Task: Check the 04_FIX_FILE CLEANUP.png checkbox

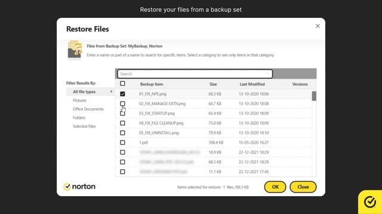Action: [122, 123]
